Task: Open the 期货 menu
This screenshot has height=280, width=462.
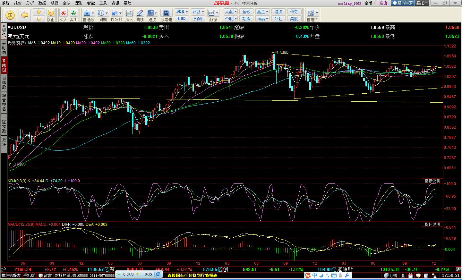Action: click(54, 3)
